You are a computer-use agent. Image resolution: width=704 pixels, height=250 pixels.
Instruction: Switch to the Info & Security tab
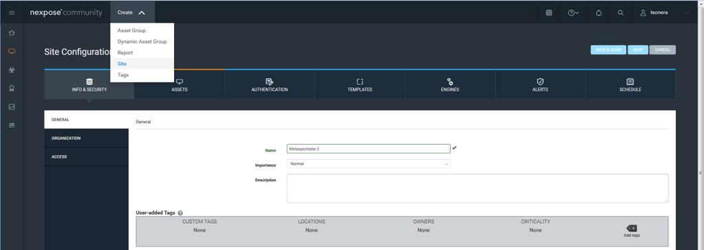click(89, 85)
